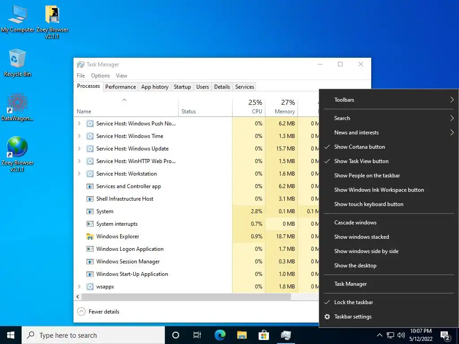The image size is (459, 344).
Task: Toggle Show Cortana button option
Action: [389, 147]
